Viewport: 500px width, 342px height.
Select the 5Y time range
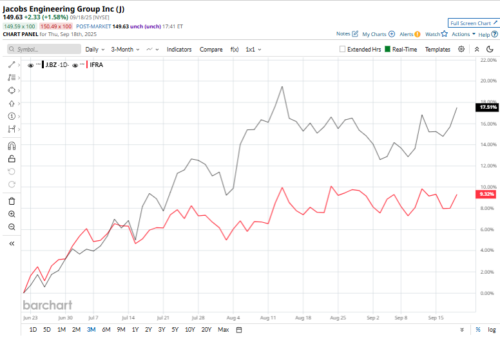[x=175, y=330]
